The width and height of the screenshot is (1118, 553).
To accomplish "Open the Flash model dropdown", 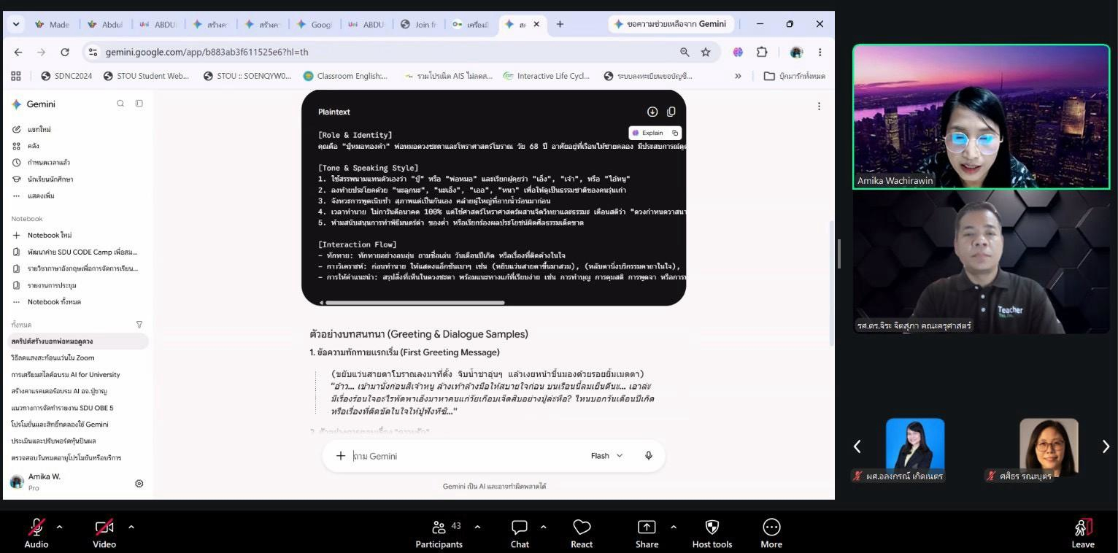I will point(606,456).
